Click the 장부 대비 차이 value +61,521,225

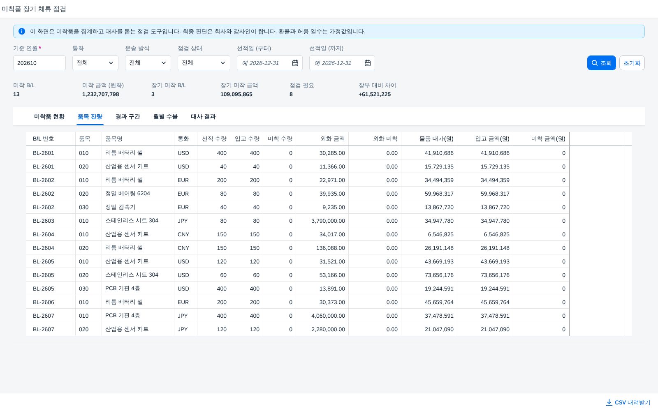click(x=375, y=94)
